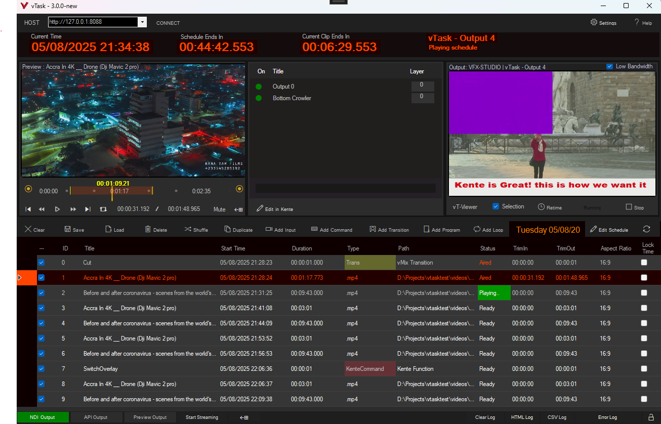Screen dimensions: 661x424
Task: Skip preview to clip end
Action: point(88,209)
